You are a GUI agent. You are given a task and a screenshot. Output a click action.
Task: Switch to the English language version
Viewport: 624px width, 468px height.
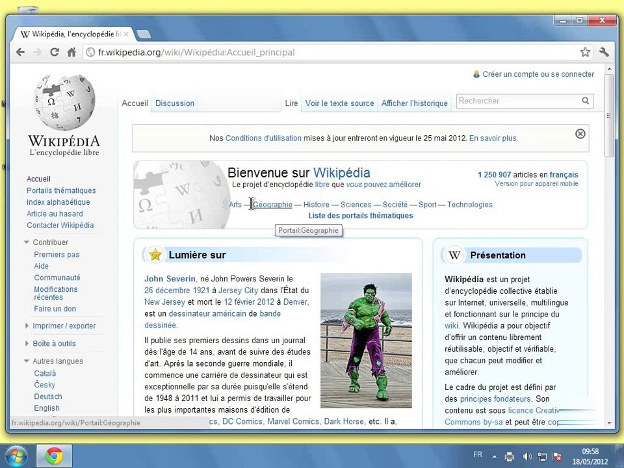[x=47, y=408]
